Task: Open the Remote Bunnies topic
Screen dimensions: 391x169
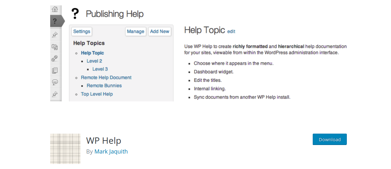Action: pos(104,86)
